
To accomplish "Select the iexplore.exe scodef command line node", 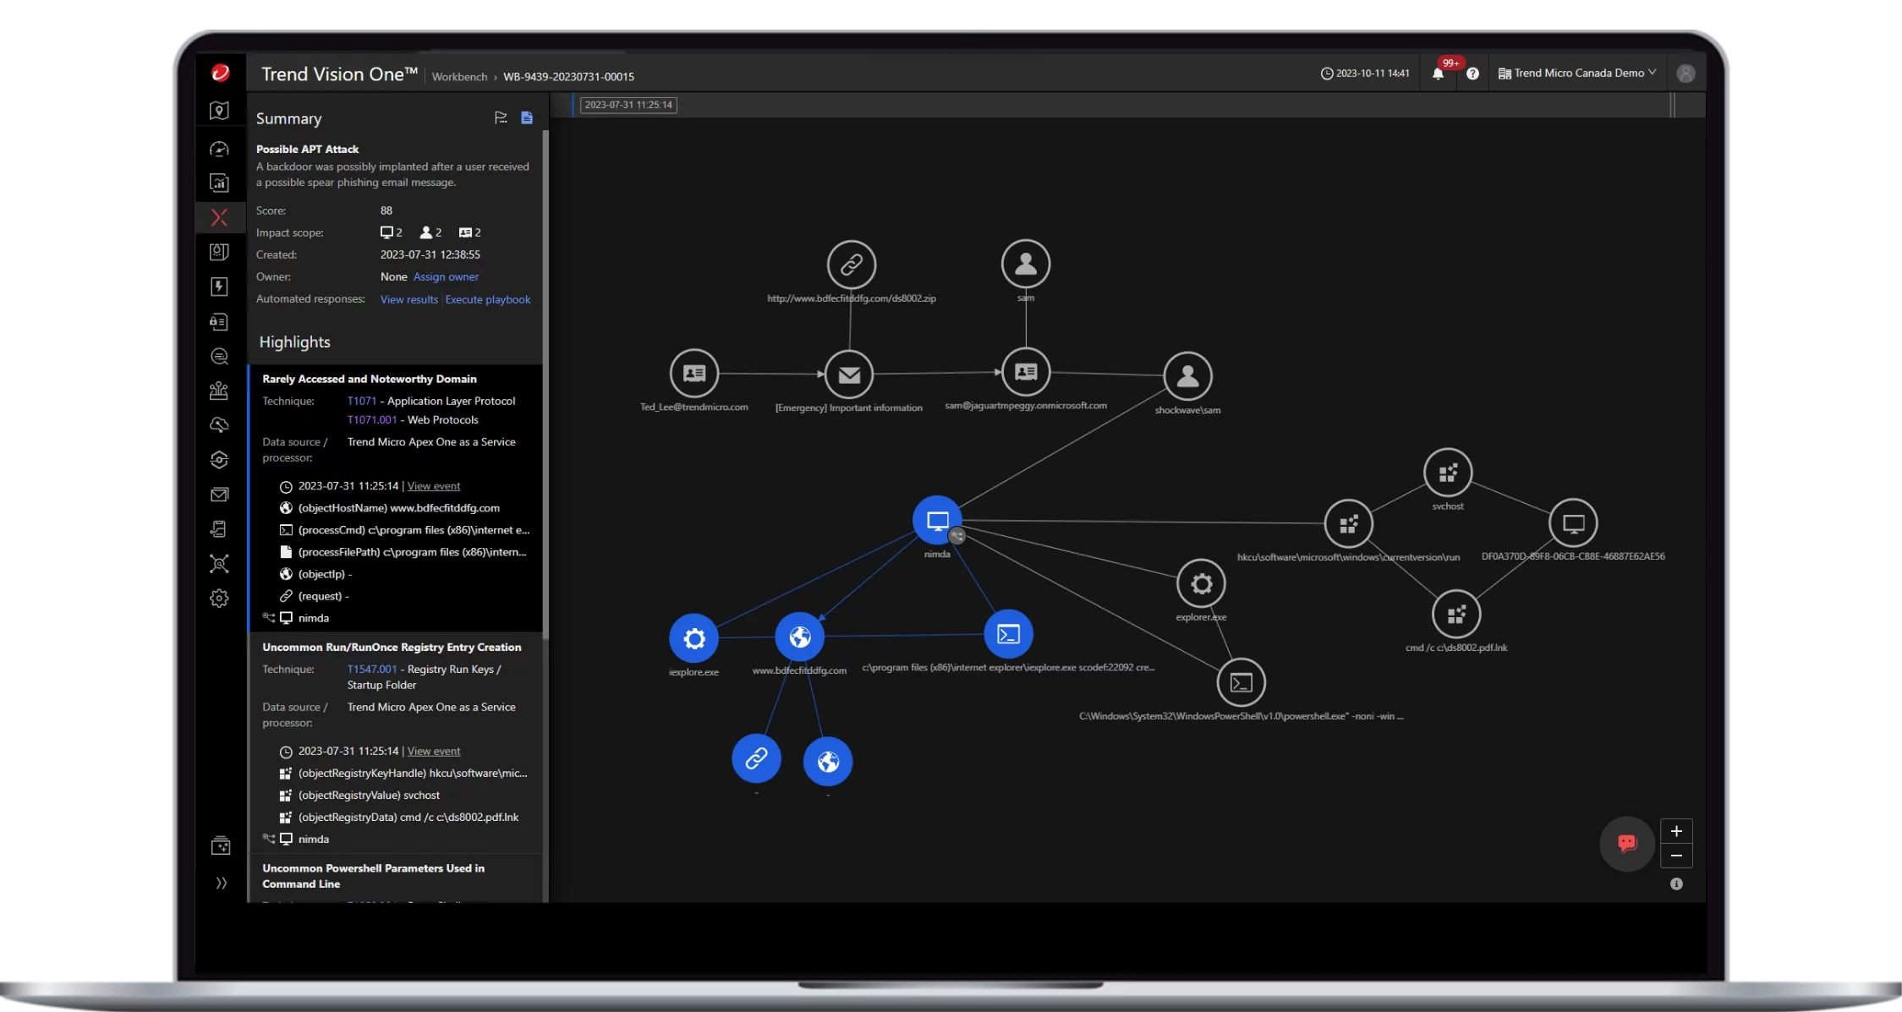I will pyautogui.click(x=1008, y=634).
